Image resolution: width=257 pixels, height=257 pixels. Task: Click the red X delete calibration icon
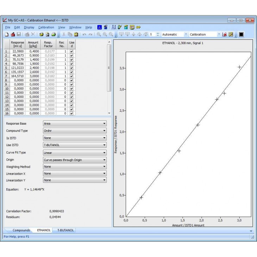click(225, 35)
